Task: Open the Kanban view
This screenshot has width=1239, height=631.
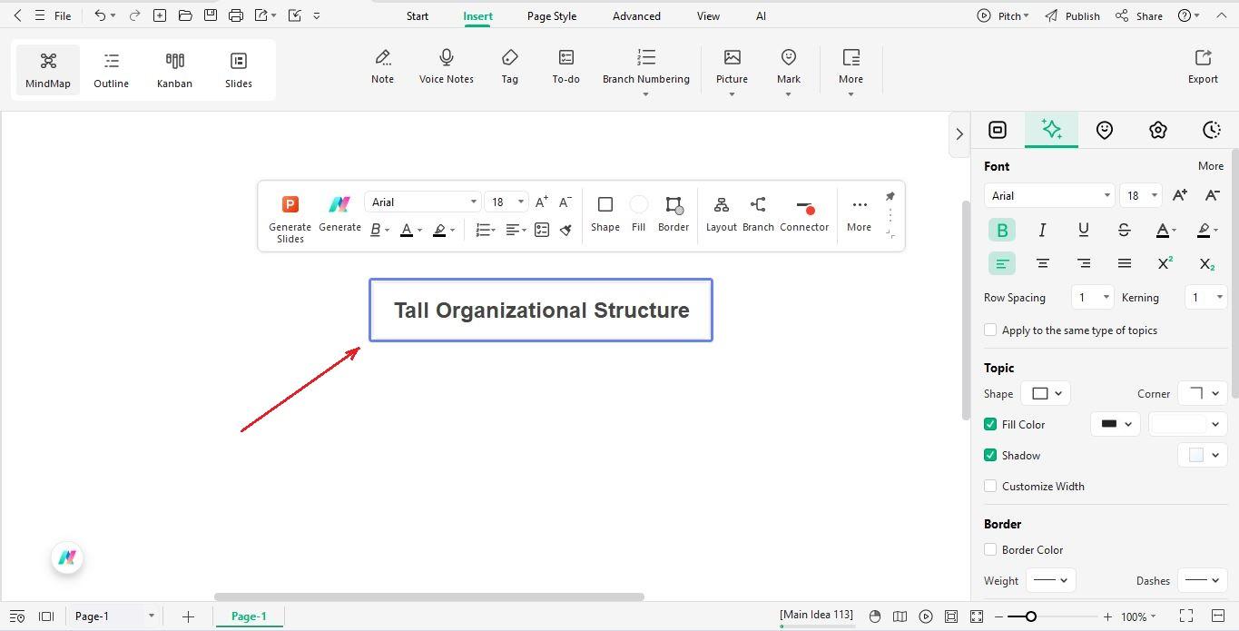Action: coord(173,68)
